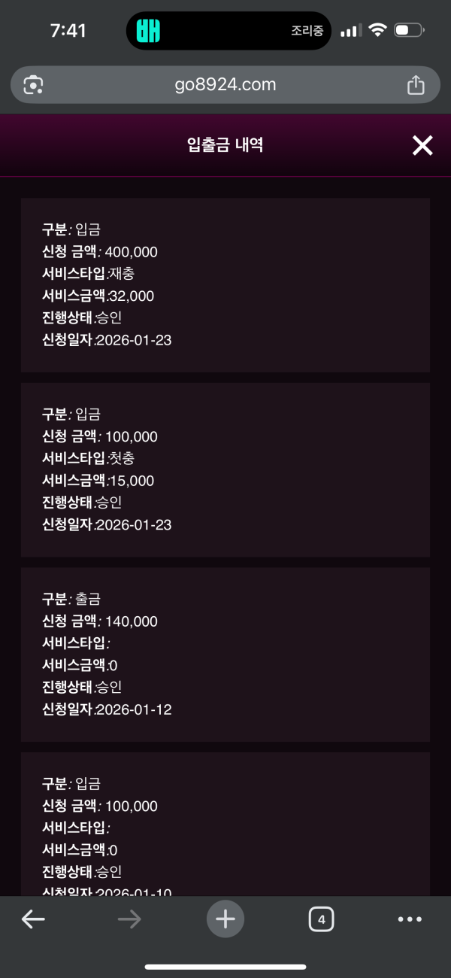Close the 입출금 내역 panel

(422, 146)
